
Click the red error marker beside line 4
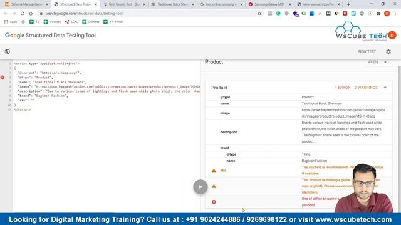[3, 77]
